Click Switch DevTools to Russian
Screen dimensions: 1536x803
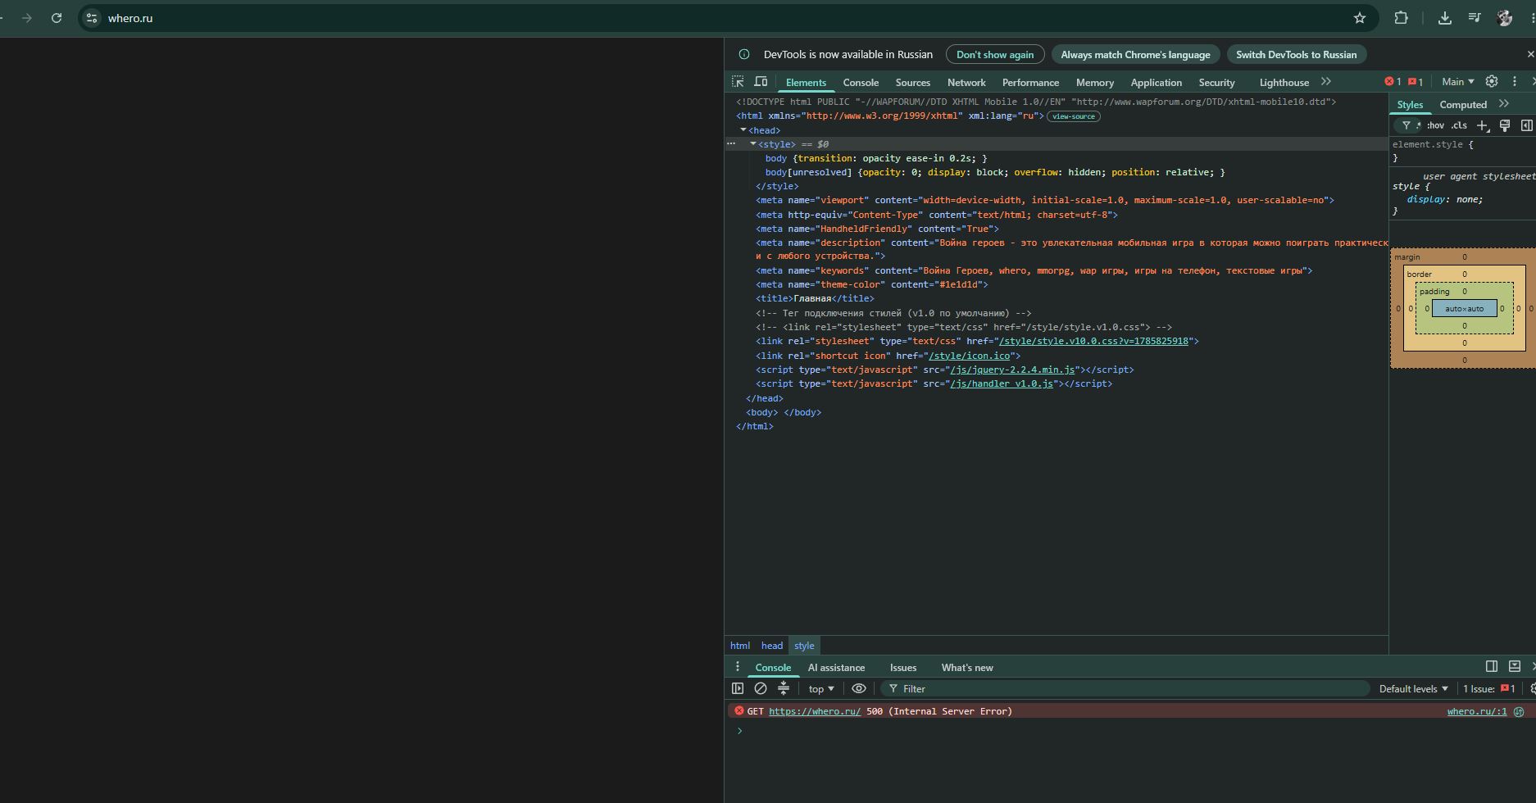(1296, 54)
